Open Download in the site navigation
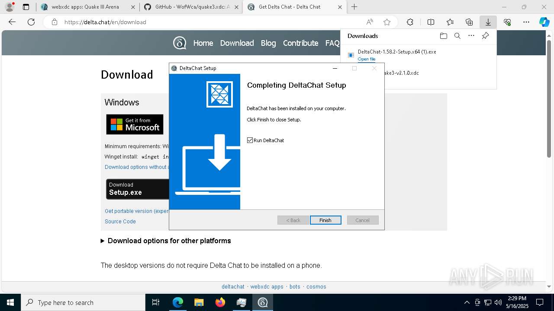This screenshot has width=554, height=311. tap(237, 43)
